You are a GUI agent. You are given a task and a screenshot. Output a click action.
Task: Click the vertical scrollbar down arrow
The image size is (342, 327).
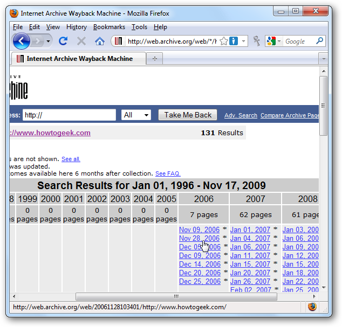[324, 288]
